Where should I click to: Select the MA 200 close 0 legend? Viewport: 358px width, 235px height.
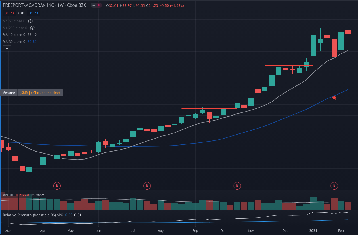click(x=15, y=28)
